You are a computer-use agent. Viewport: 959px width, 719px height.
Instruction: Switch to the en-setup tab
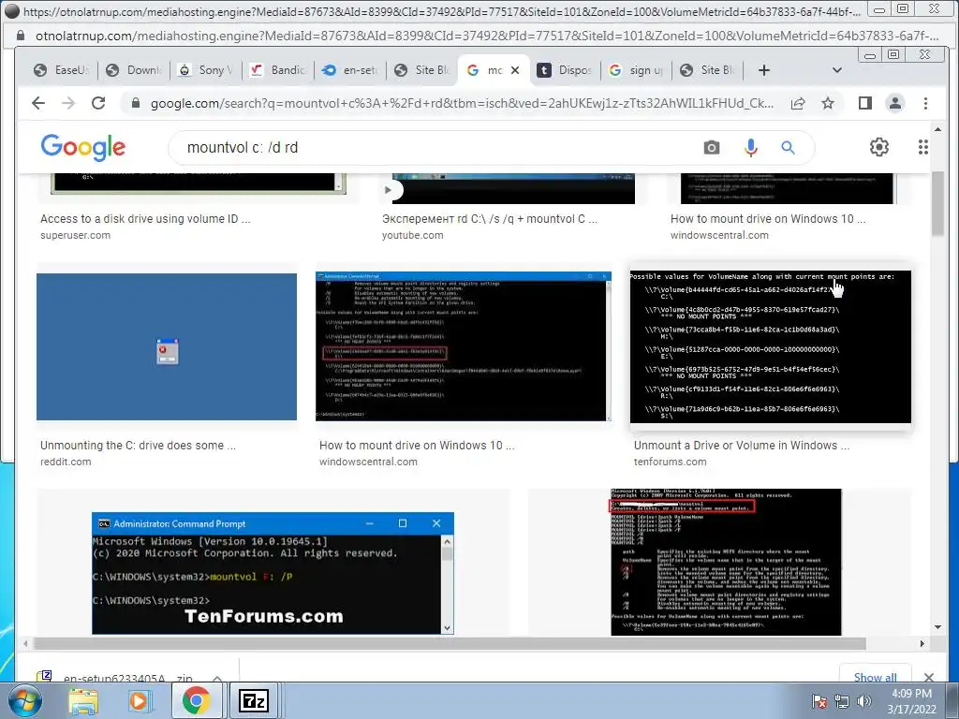[350, 70]
